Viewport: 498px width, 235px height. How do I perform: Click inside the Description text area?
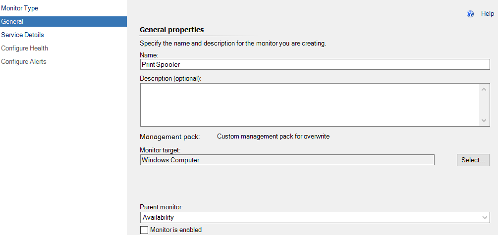[309, 105]
